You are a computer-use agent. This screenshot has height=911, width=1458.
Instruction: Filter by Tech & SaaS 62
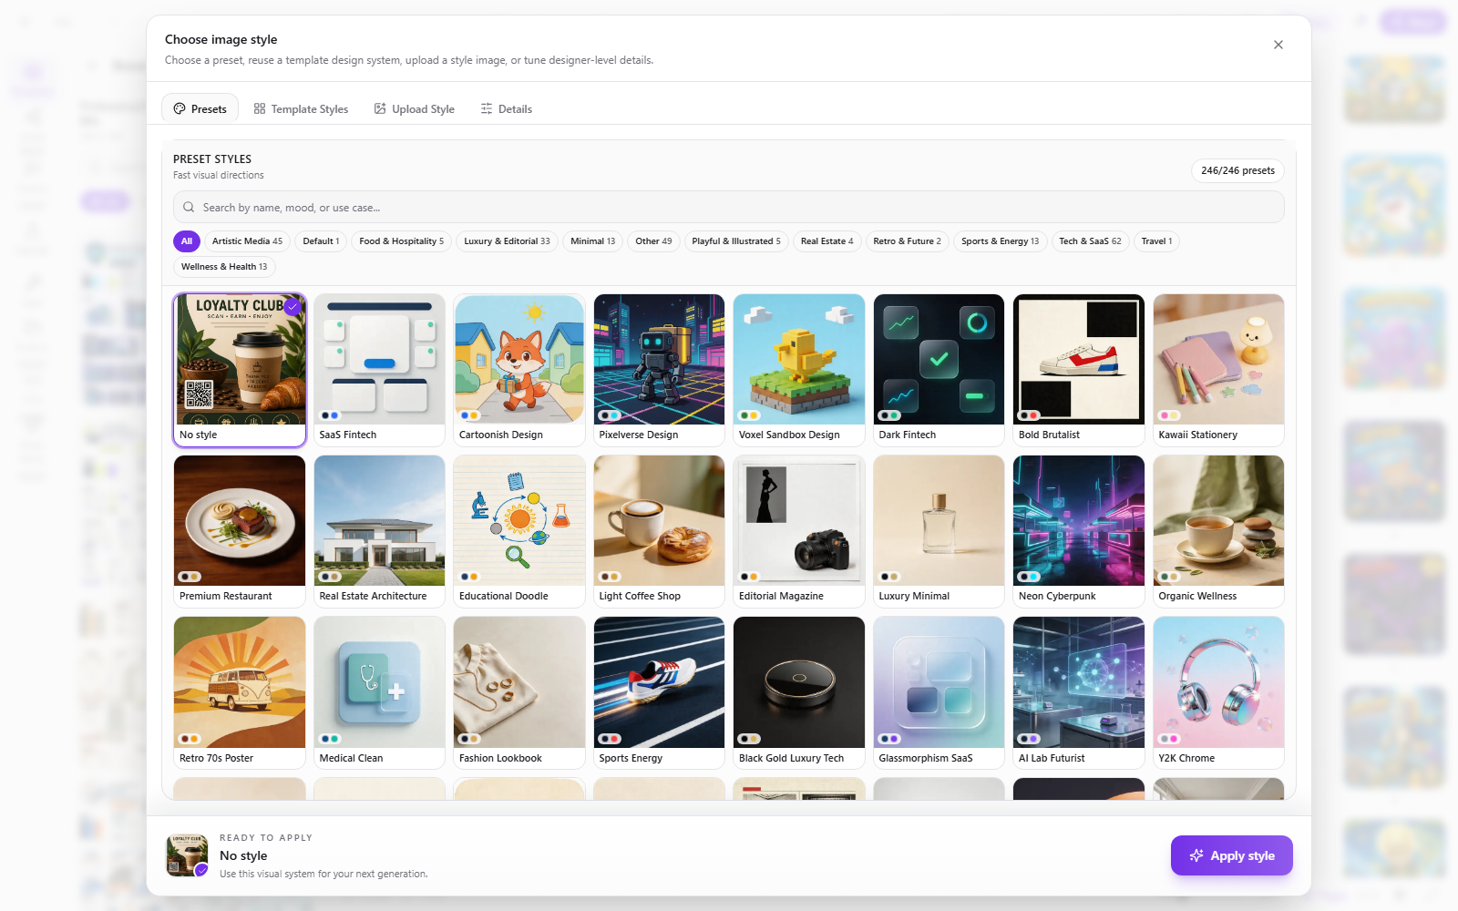coord(1090,241)
